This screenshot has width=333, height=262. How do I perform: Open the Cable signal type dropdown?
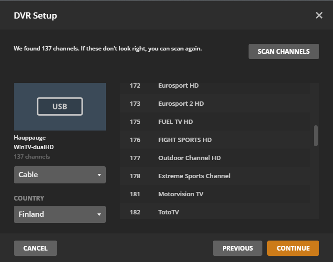(x=60, y=175)
